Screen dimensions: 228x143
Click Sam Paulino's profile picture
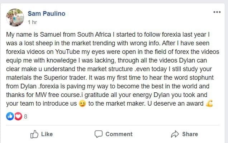click(15, 18)
